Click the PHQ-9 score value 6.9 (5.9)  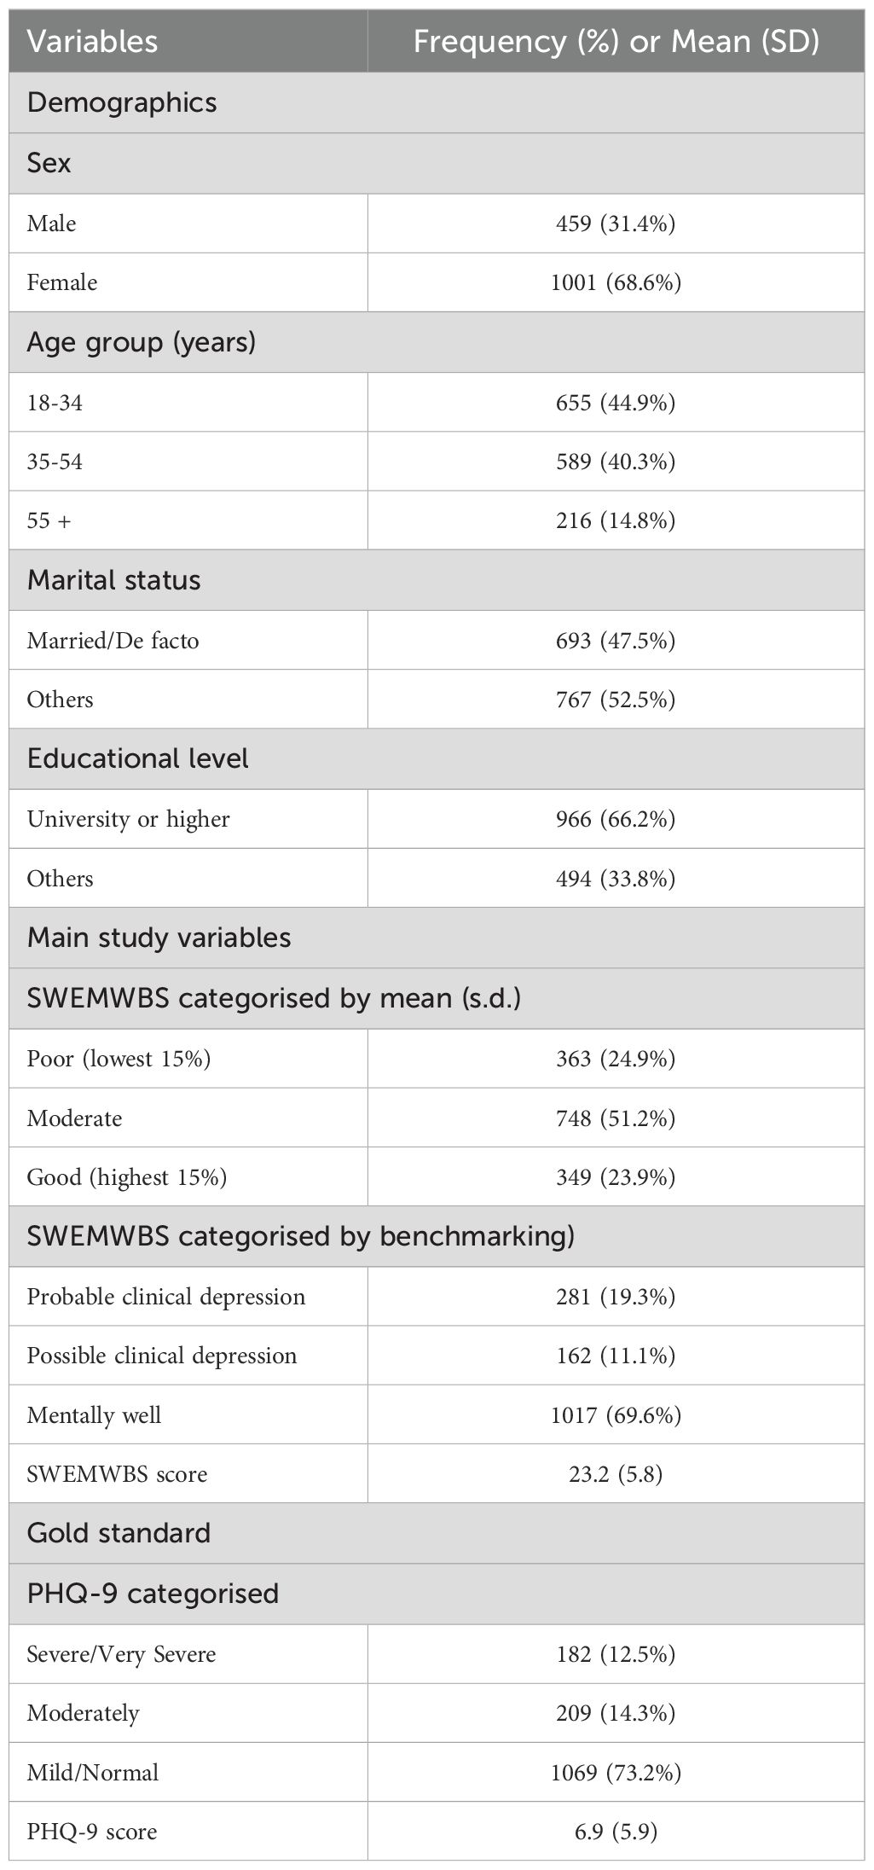616,1832
